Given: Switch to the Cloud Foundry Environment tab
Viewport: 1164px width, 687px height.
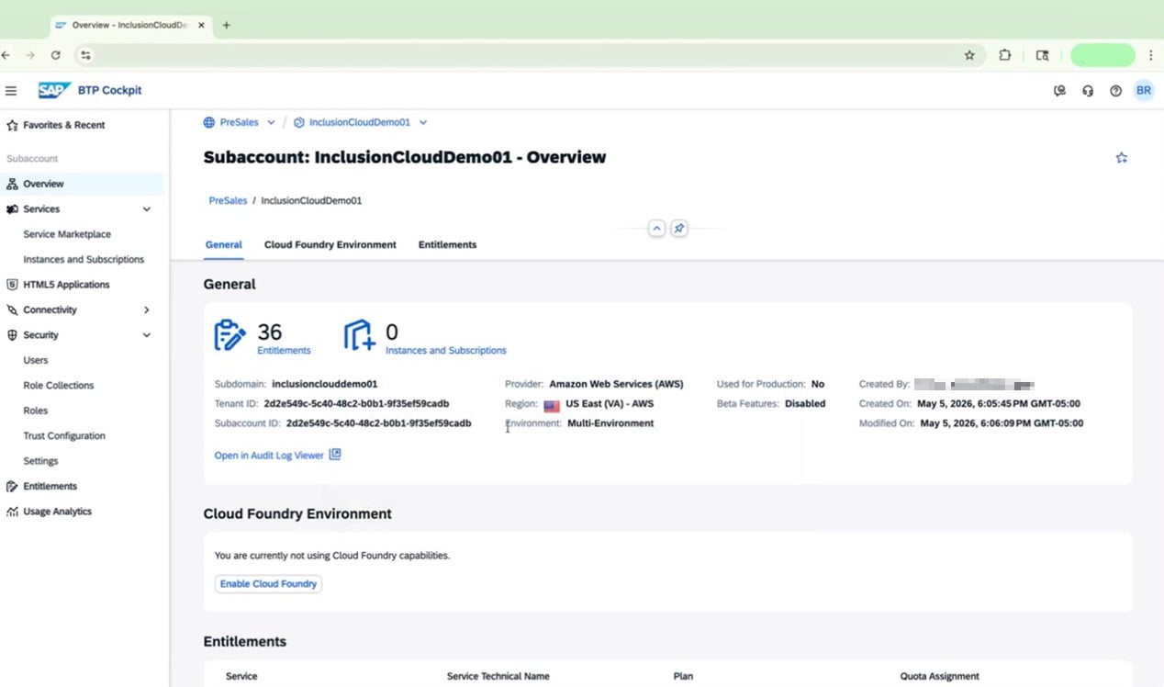Looking at the screenshot, I should [330, 245].
